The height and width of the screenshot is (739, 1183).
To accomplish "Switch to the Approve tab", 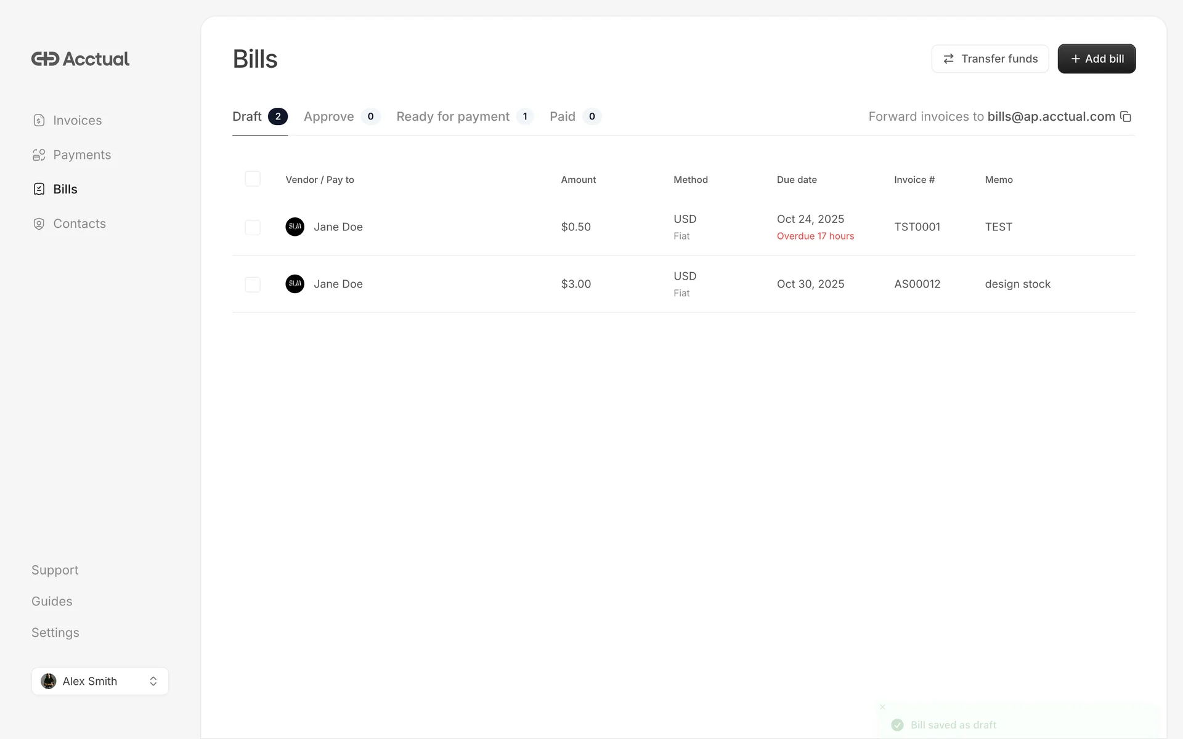I will (x=341, y=116).
